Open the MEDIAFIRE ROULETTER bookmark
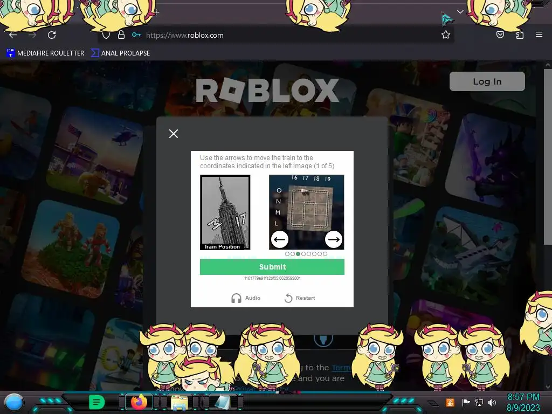The image size is (552, 414). (45, 53)
